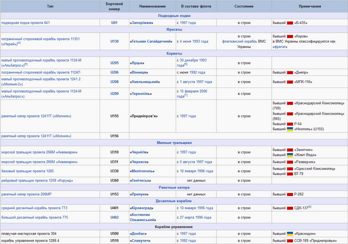Screen dimensions: 348x244
Task: Open the «Чернігів» ship link
Action: 139,153
